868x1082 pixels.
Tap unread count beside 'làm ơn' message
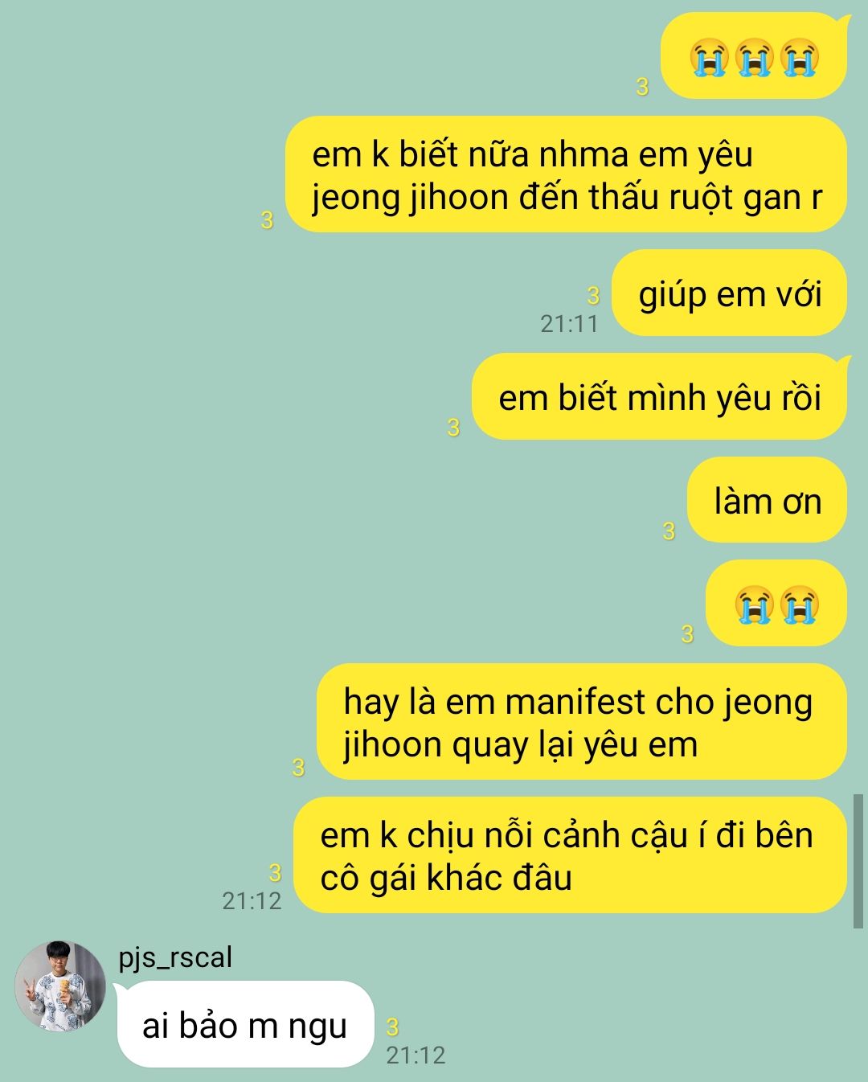tap(669, 531)
